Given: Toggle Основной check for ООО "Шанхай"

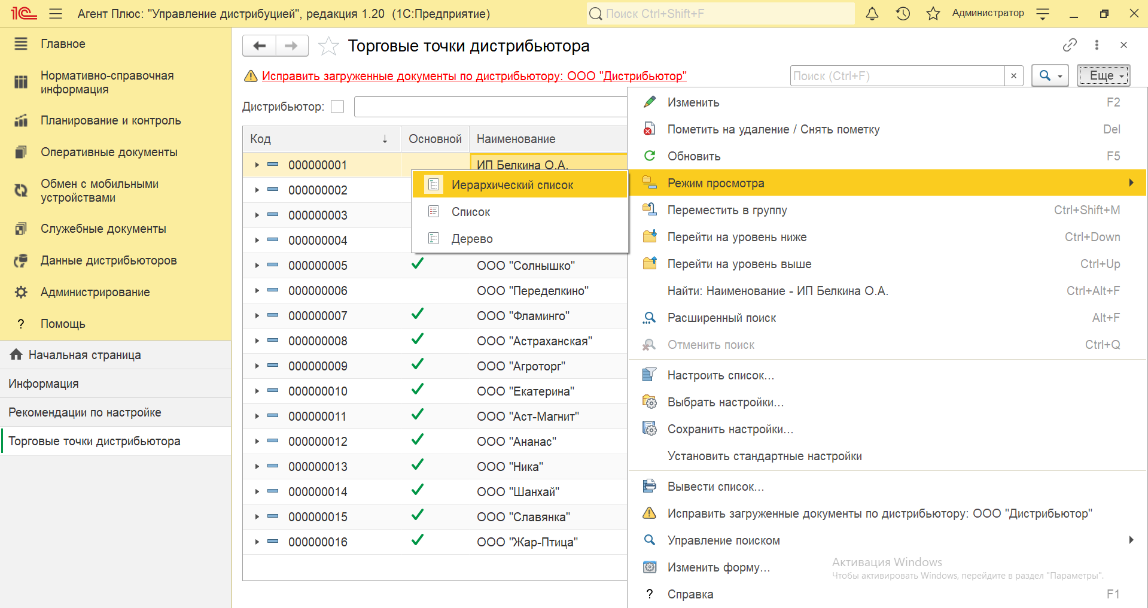Looking at the screenshot, I should coord(418,490).
